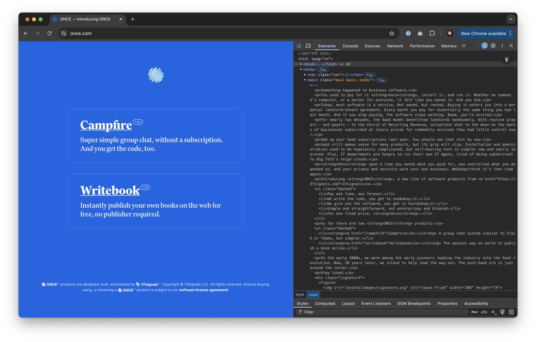Select head in the breadcrumb bar
This screenshot has width=536, height=342.
tap(313, 295)
